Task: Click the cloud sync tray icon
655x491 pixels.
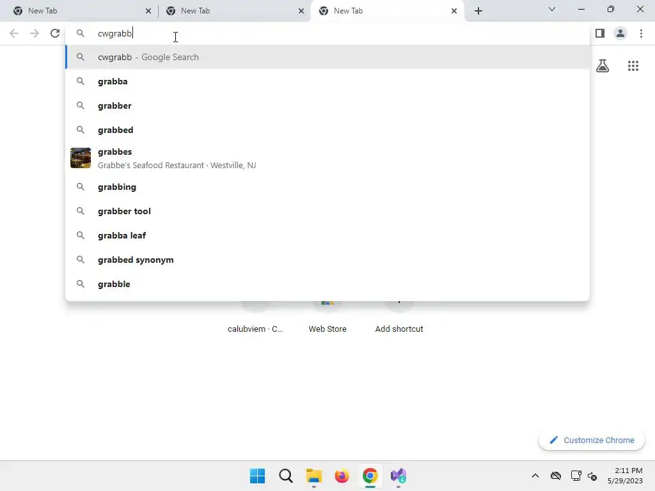Action: pos(556,476)
